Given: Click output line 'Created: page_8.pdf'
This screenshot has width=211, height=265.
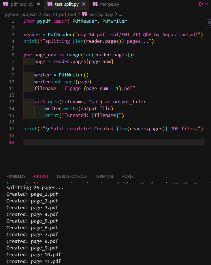Looking at the screenshot, I should tap(32, 241).
